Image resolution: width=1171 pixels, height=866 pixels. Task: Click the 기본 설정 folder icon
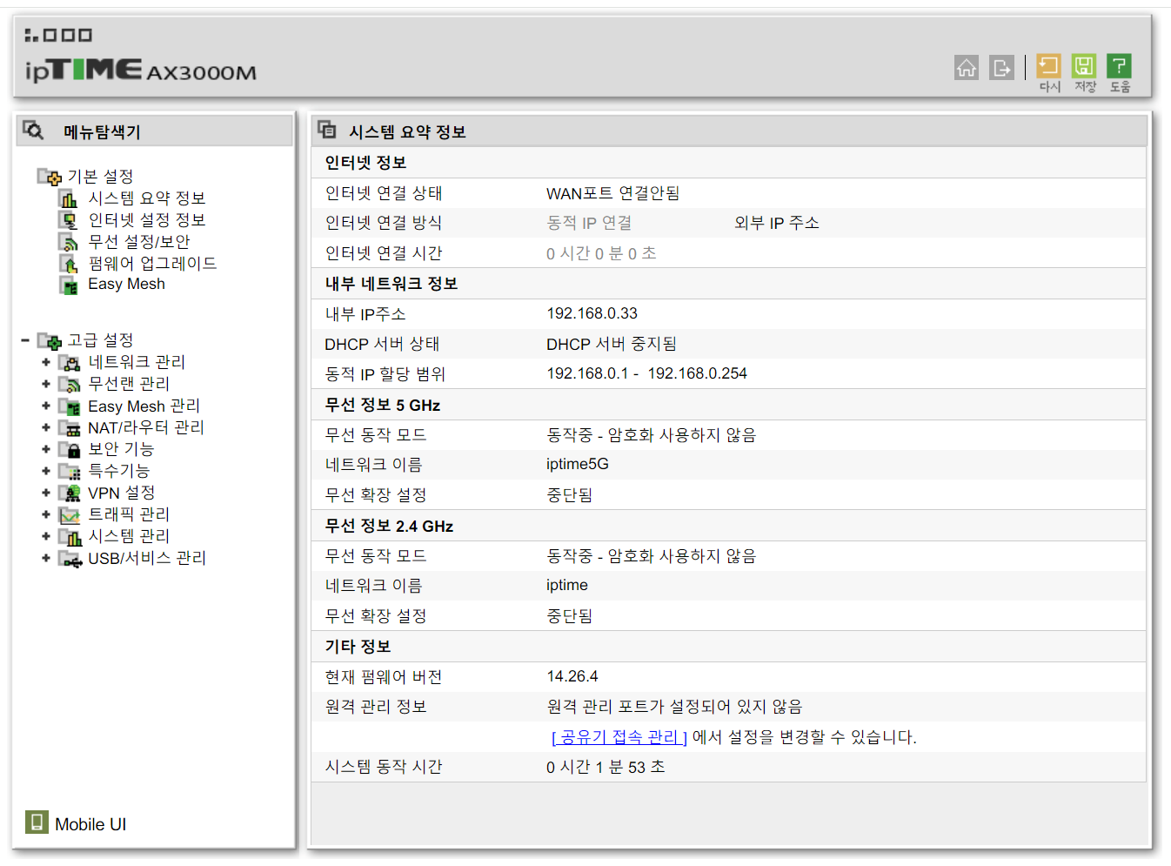tap(49, 177)
